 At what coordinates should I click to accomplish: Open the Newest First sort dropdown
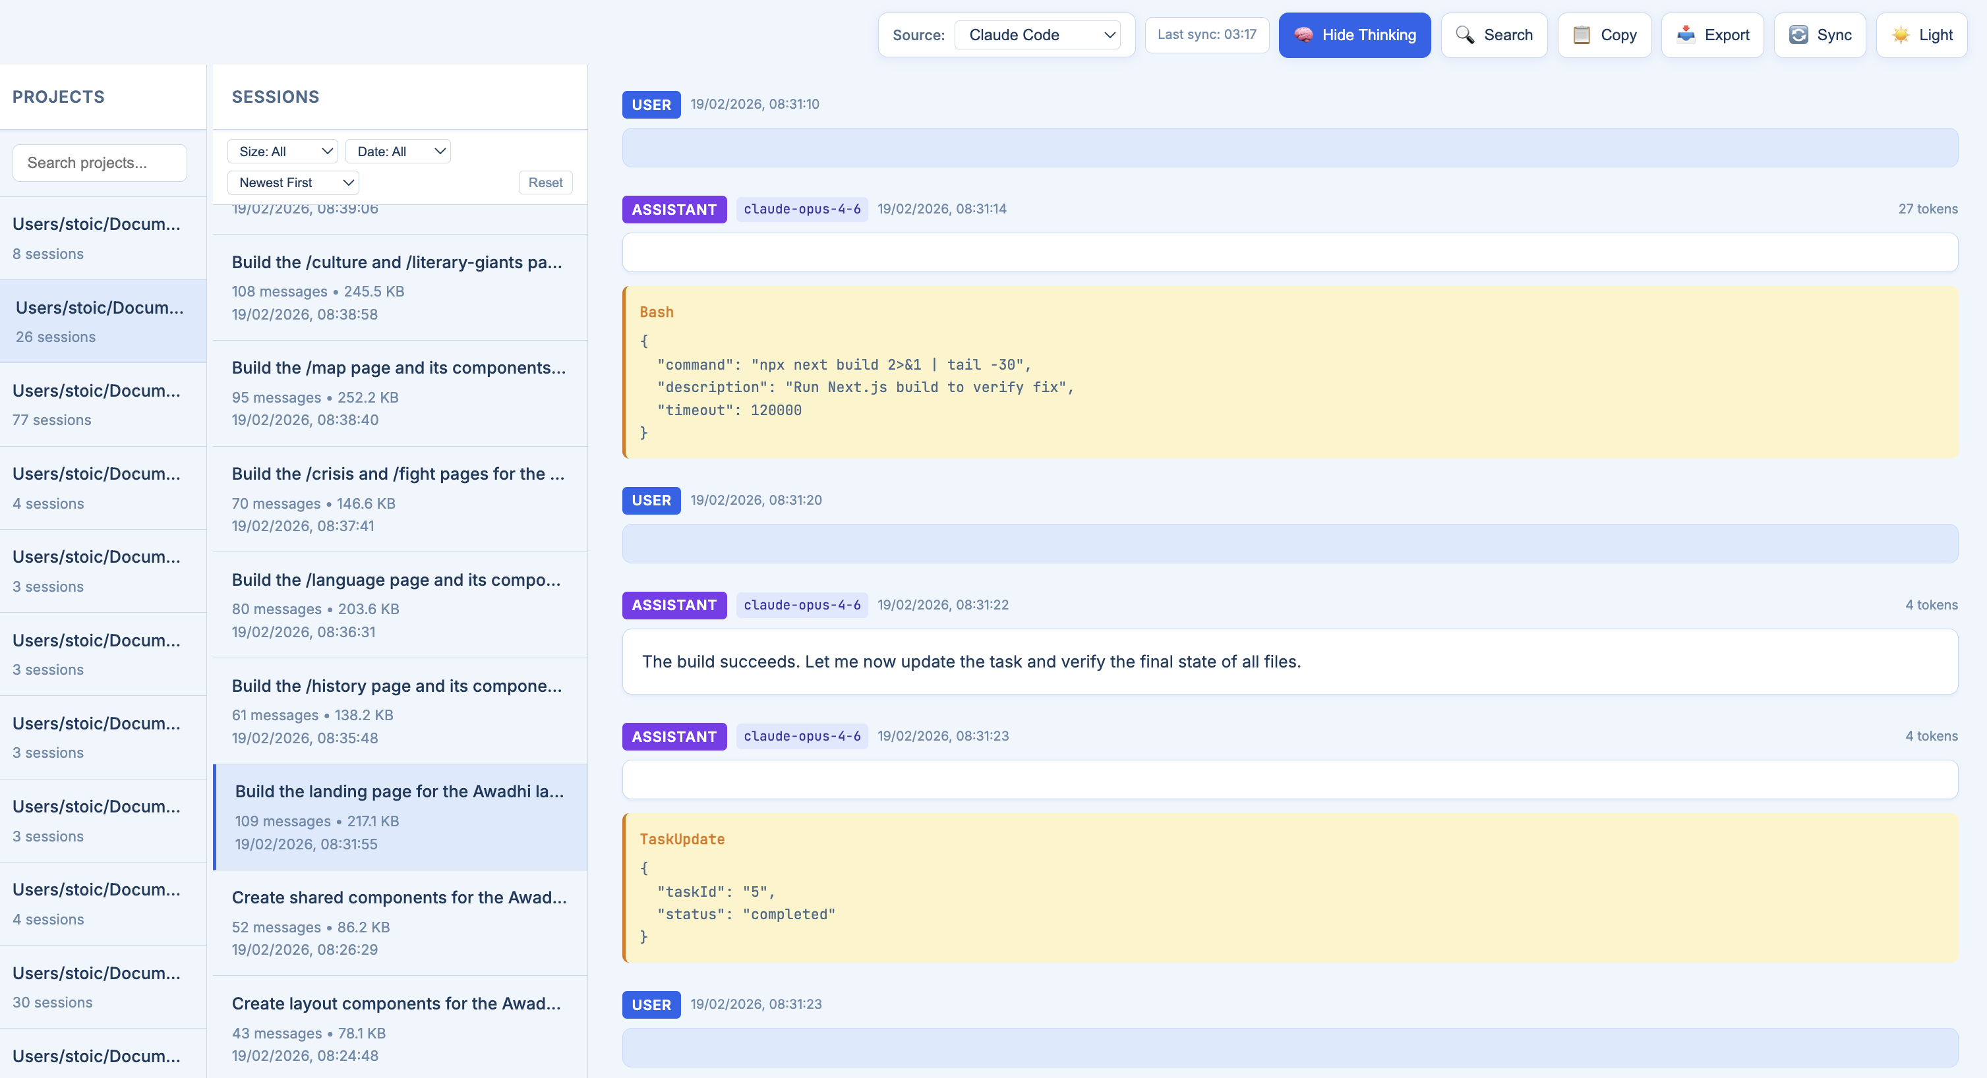coord(293,183)
